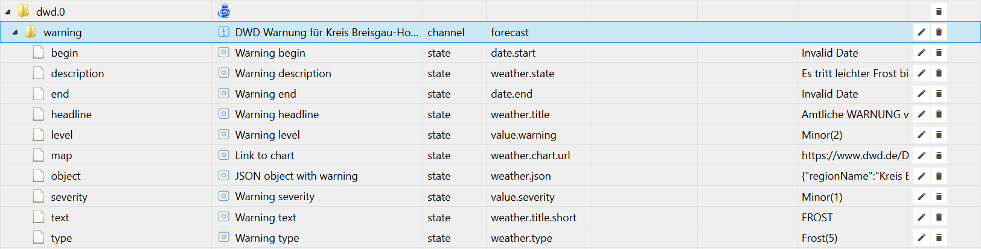The image size is (981, 249).
Task: Delete the object state
Action: click(x=939, y=175)
